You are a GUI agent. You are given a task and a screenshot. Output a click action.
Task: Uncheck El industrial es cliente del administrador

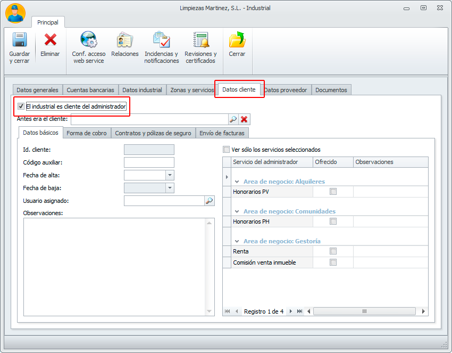click(21, 106)
